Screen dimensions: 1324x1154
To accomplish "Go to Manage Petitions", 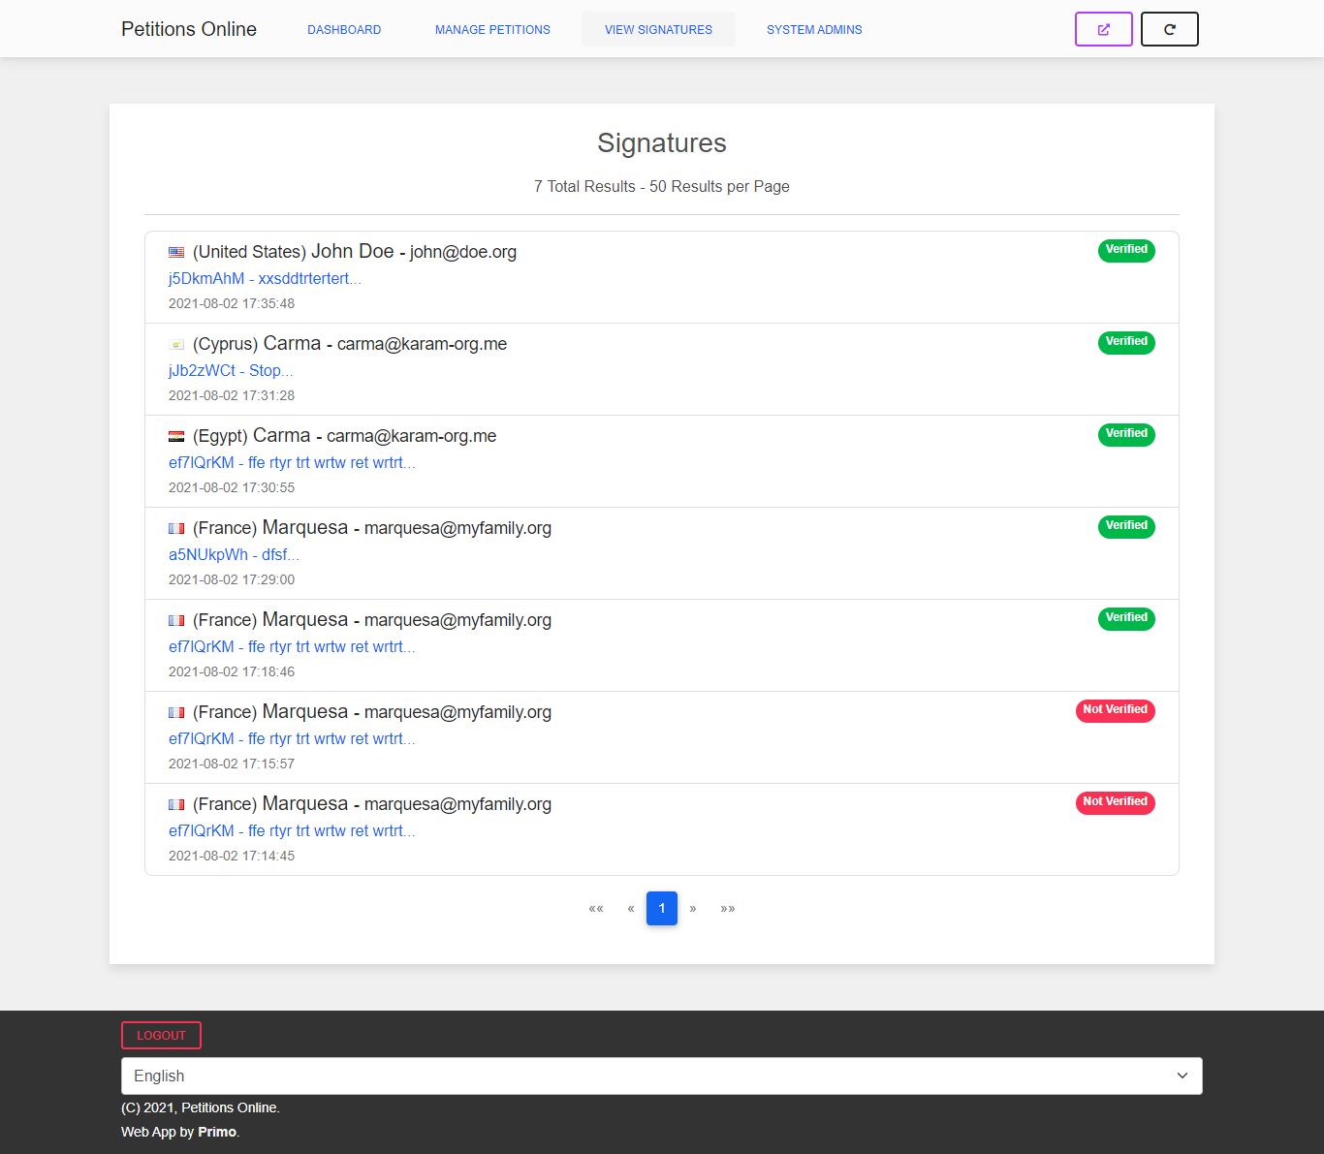I will [492, 29].
